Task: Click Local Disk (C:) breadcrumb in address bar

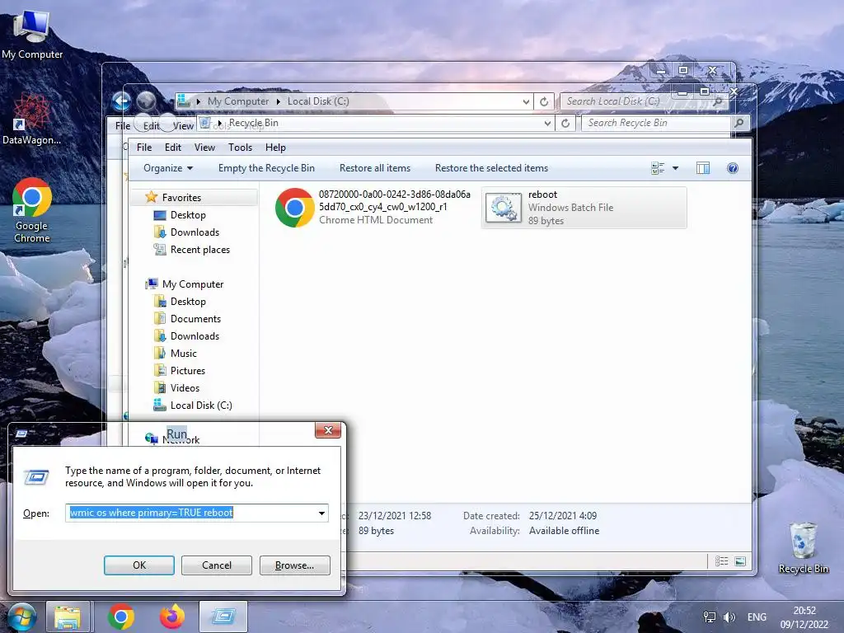Action: tap(318, 101)
